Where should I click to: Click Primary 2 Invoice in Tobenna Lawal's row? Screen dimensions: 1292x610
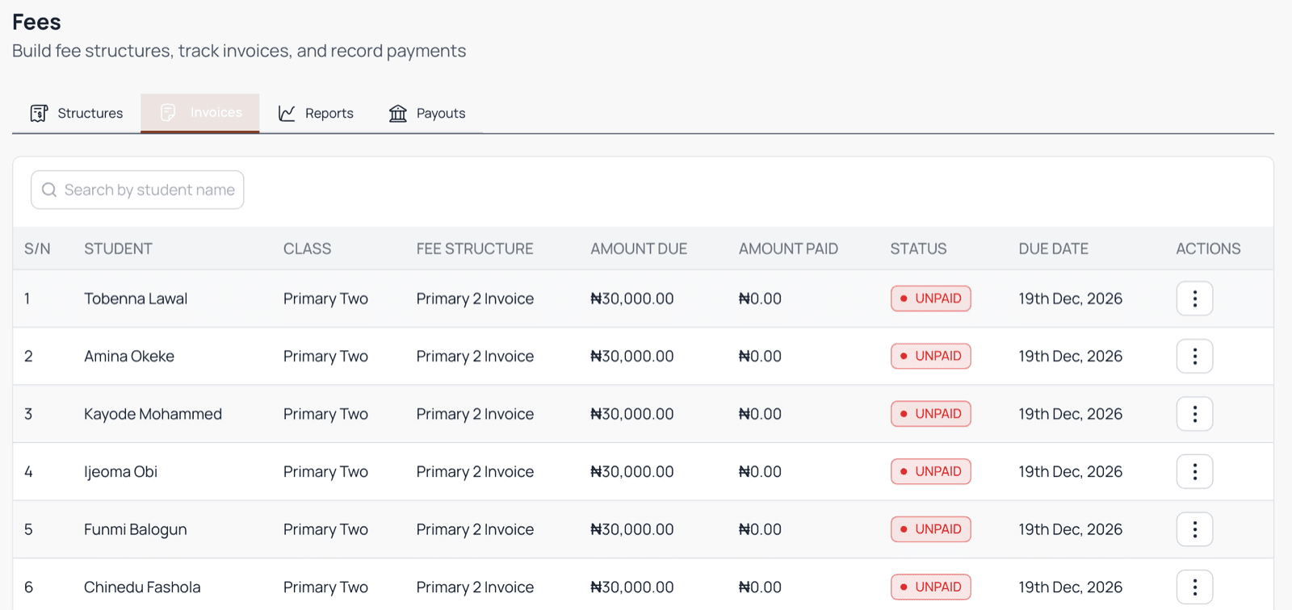point(475,299)
